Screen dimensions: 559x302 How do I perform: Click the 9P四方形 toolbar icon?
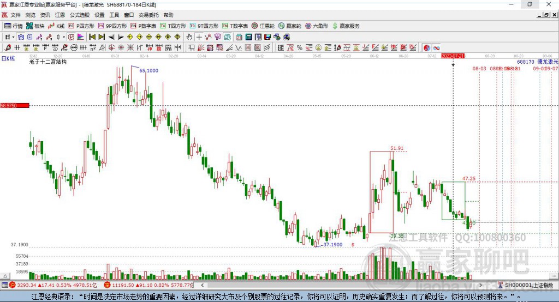(x=112, y=26)
